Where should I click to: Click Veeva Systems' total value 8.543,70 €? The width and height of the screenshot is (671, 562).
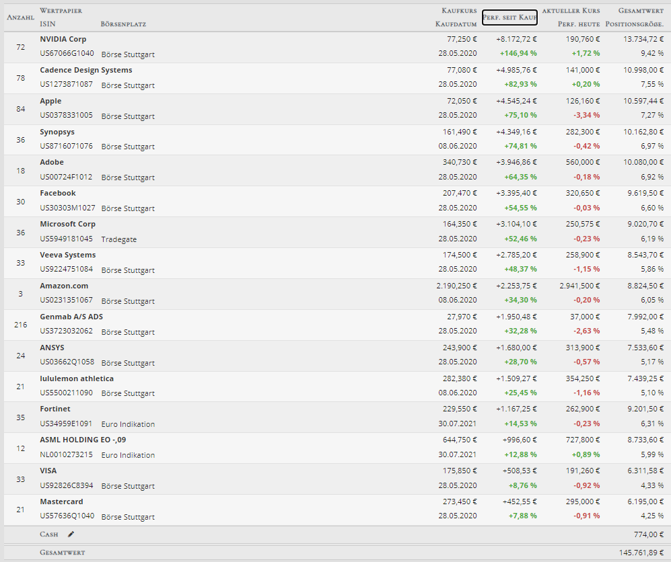[x=645, y=255]
